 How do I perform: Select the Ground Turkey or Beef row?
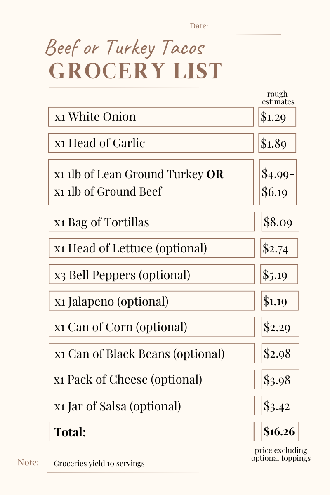point(151,182)
